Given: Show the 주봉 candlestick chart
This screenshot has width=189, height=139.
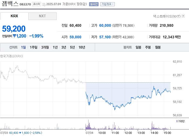Looking at the screenshot, I should coord(148,47).
